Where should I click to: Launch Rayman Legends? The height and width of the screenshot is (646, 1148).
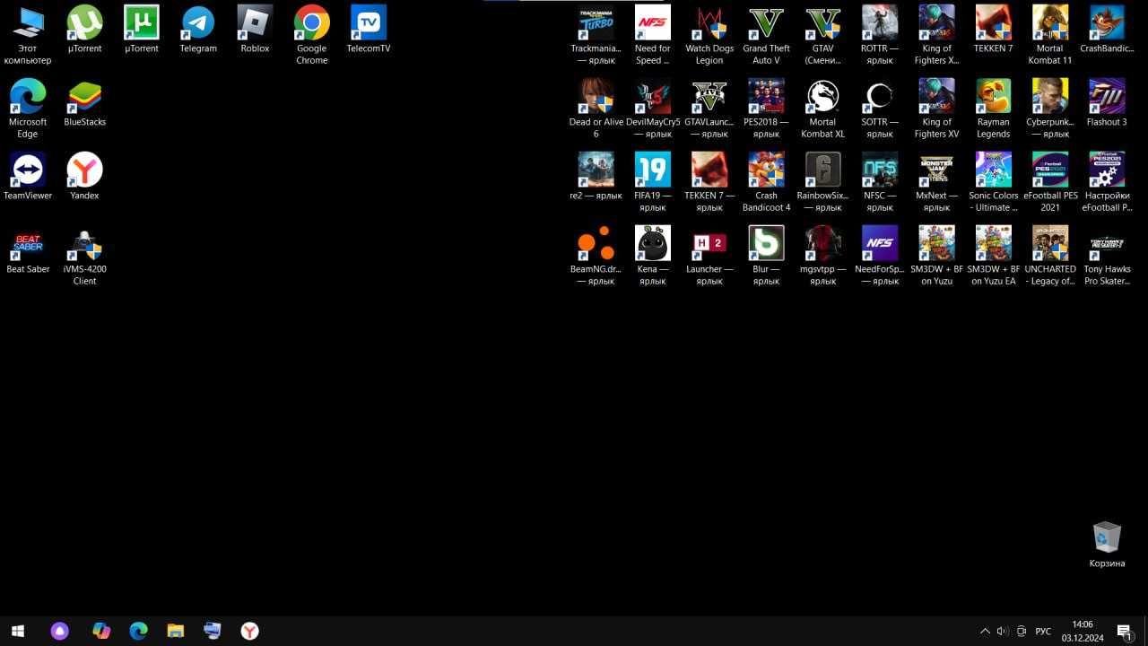click(x=994, y=109)
